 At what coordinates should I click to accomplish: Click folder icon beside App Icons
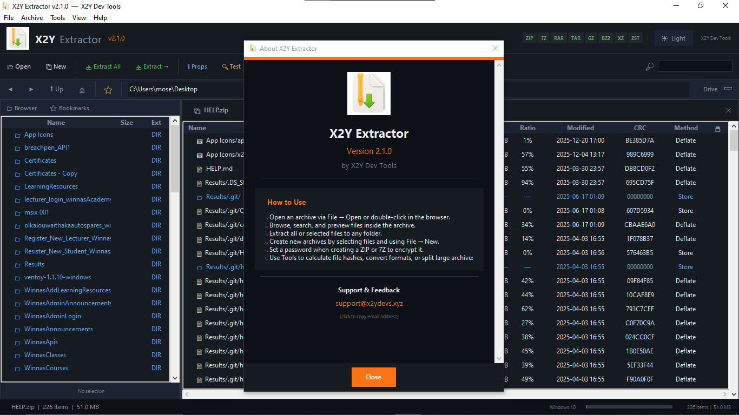point(18,135)
